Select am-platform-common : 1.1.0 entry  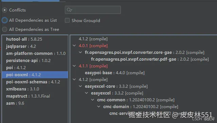tap(35, 54)
